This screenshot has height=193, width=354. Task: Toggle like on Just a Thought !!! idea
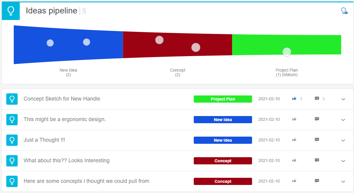pos(294,140)
